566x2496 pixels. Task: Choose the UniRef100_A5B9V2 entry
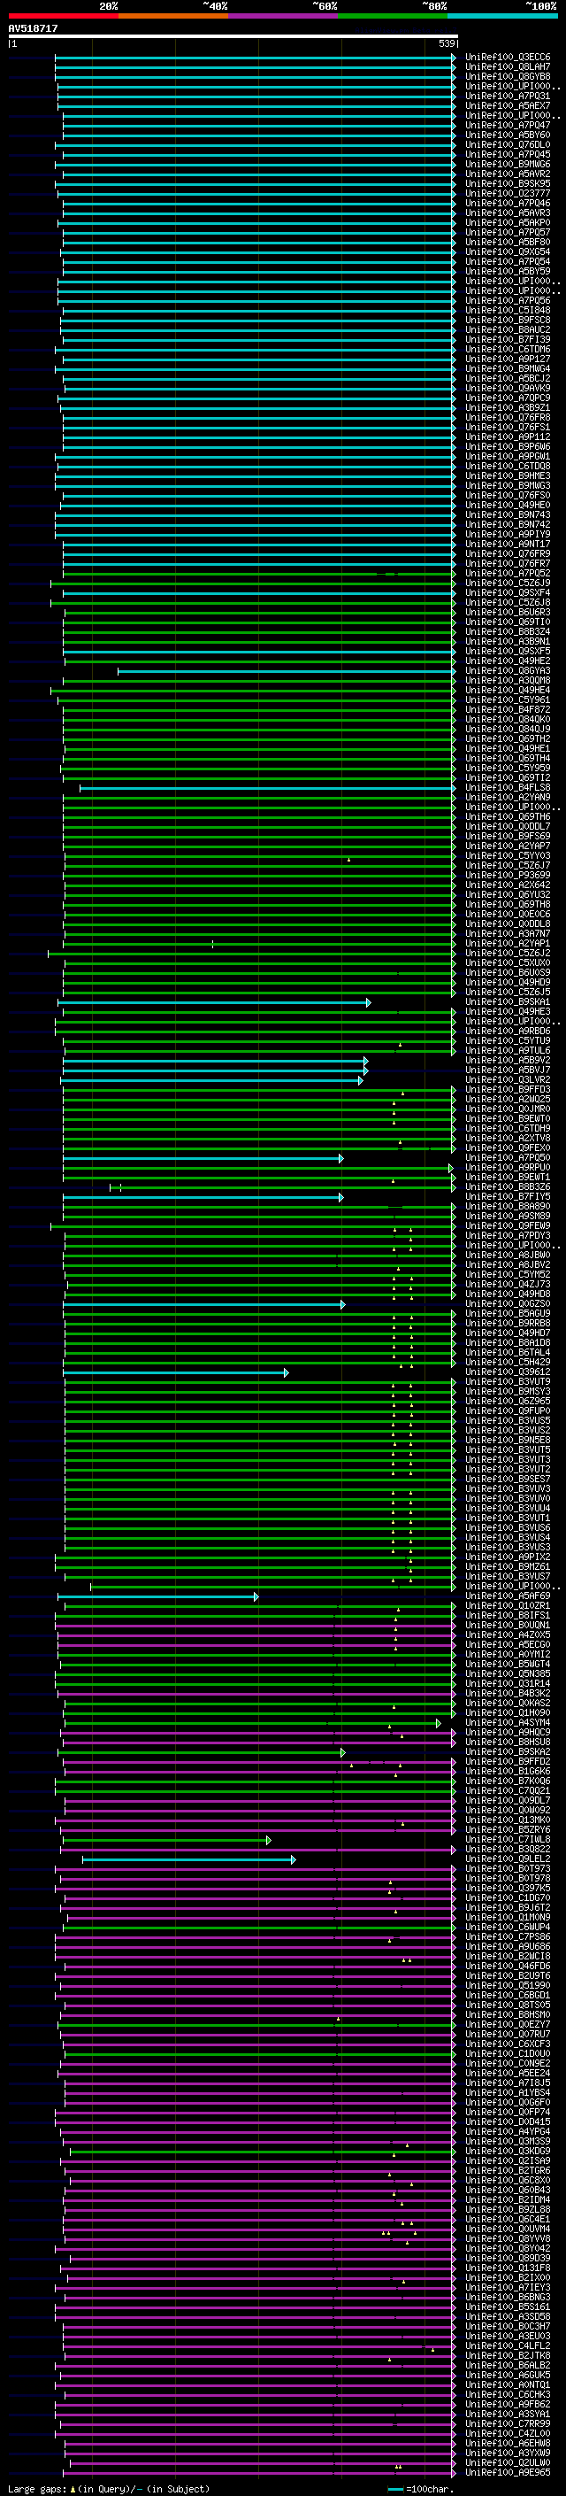click(x=507, y=1060)
